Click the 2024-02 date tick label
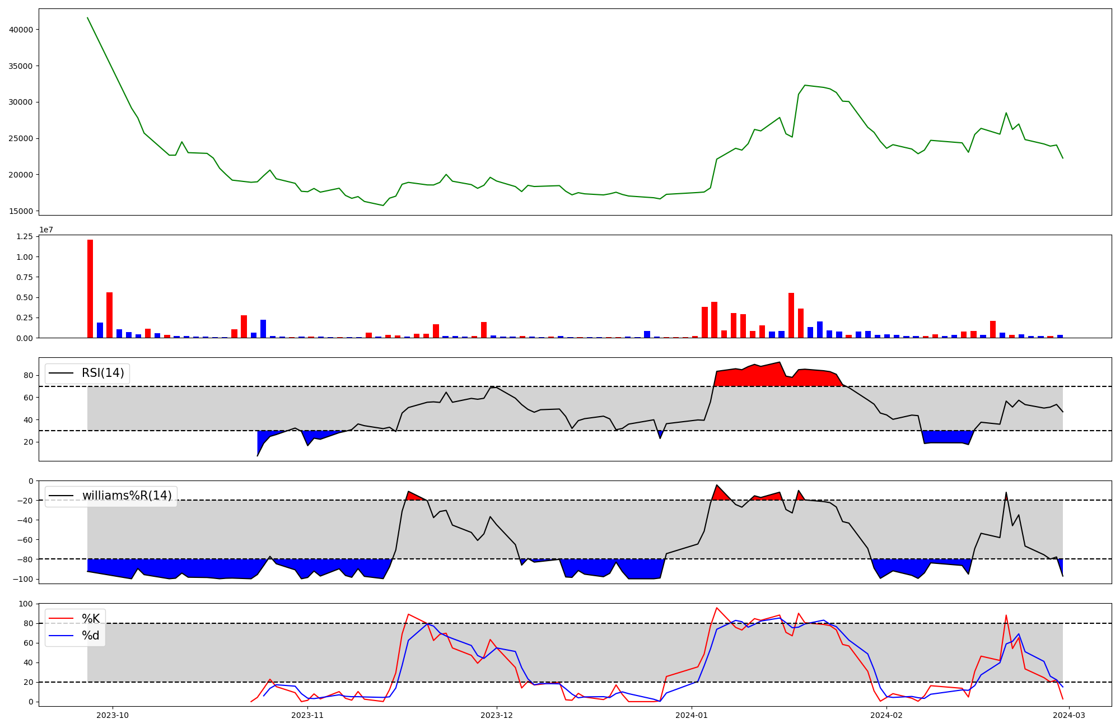The image size is (1120, 728). (x=886, y=715)
